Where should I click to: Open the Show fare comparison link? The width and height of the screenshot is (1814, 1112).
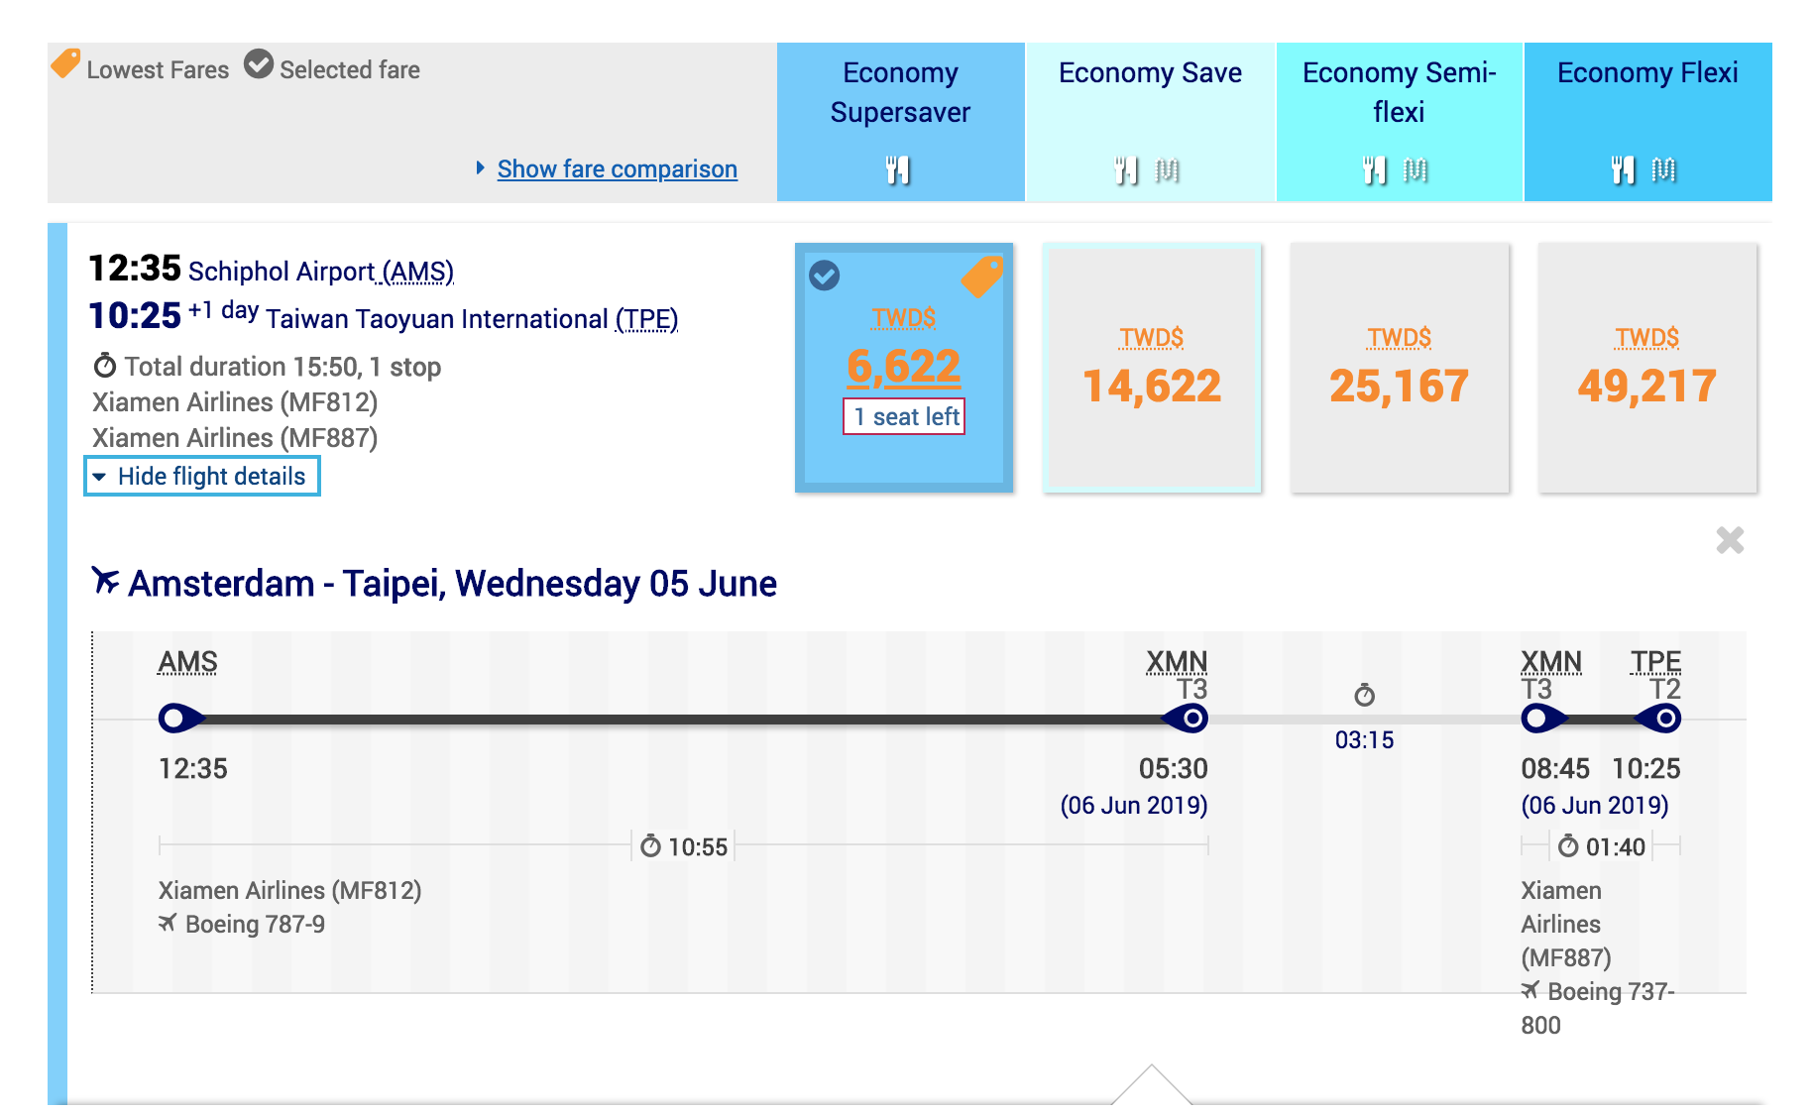tap(617, 169)
